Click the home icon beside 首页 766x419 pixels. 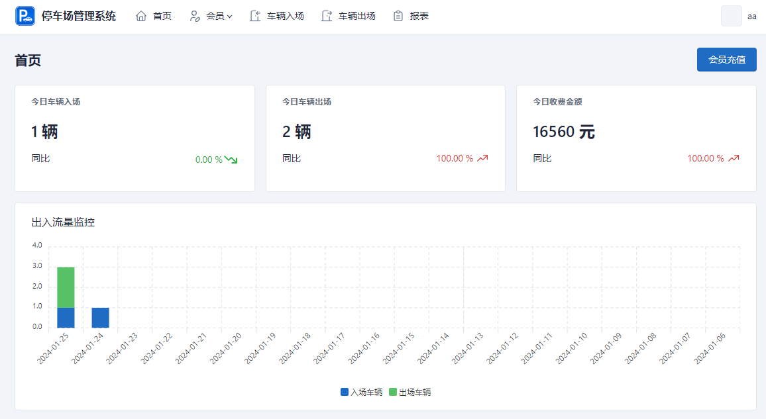(141, 16)
